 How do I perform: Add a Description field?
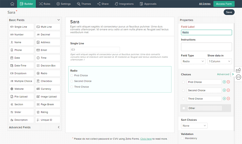[21, 120]
